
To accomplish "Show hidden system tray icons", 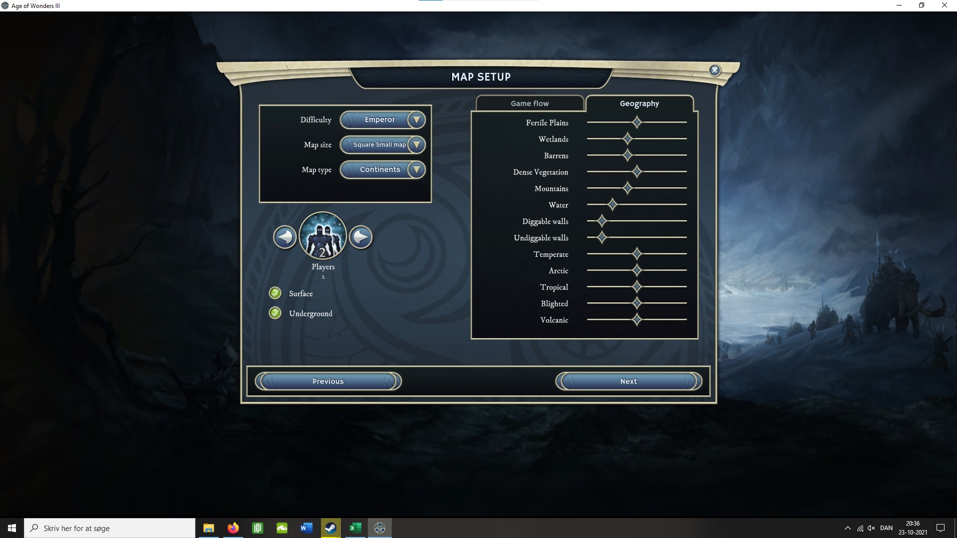I will point(848,528).
